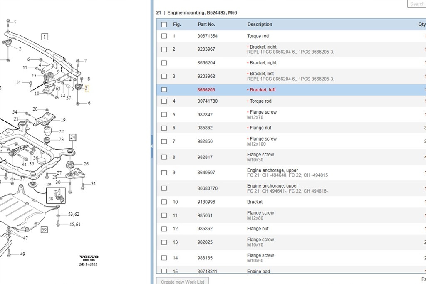Check the box for Bracket 9180996

click(x=164, y=202)
